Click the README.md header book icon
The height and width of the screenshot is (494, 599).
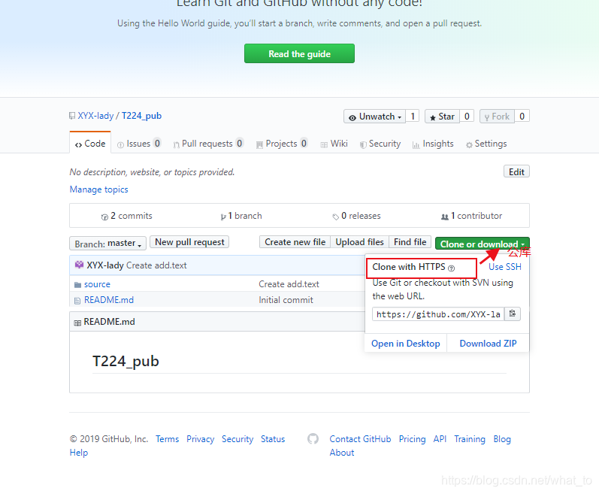(x=77, y=323)
